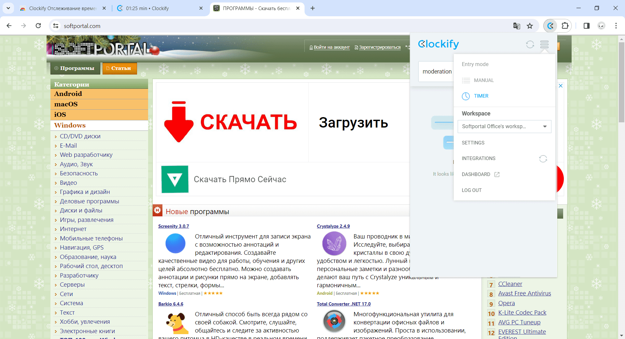Click the red download arrow ad image
This screenshot has width=625, height=339.
179,122
